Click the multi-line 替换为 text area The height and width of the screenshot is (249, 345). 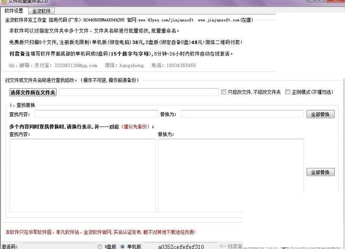pos(231,176)
